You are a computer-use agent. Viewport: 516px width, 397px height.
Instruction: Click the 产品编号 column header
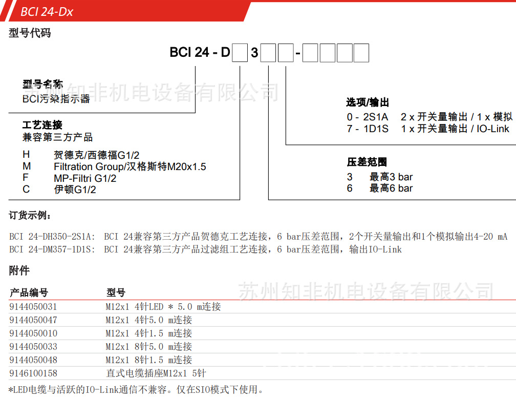29,292
